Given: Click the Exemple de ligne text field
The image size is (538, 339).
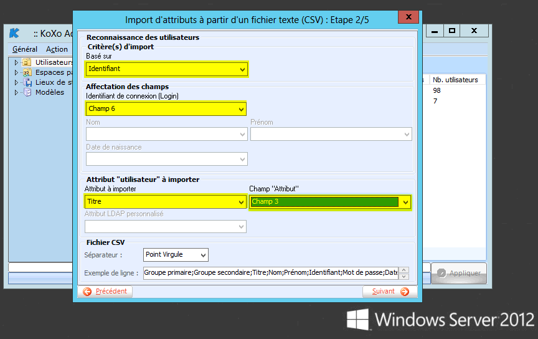Looking at the screenshot, I should click(x=271, y=273).
